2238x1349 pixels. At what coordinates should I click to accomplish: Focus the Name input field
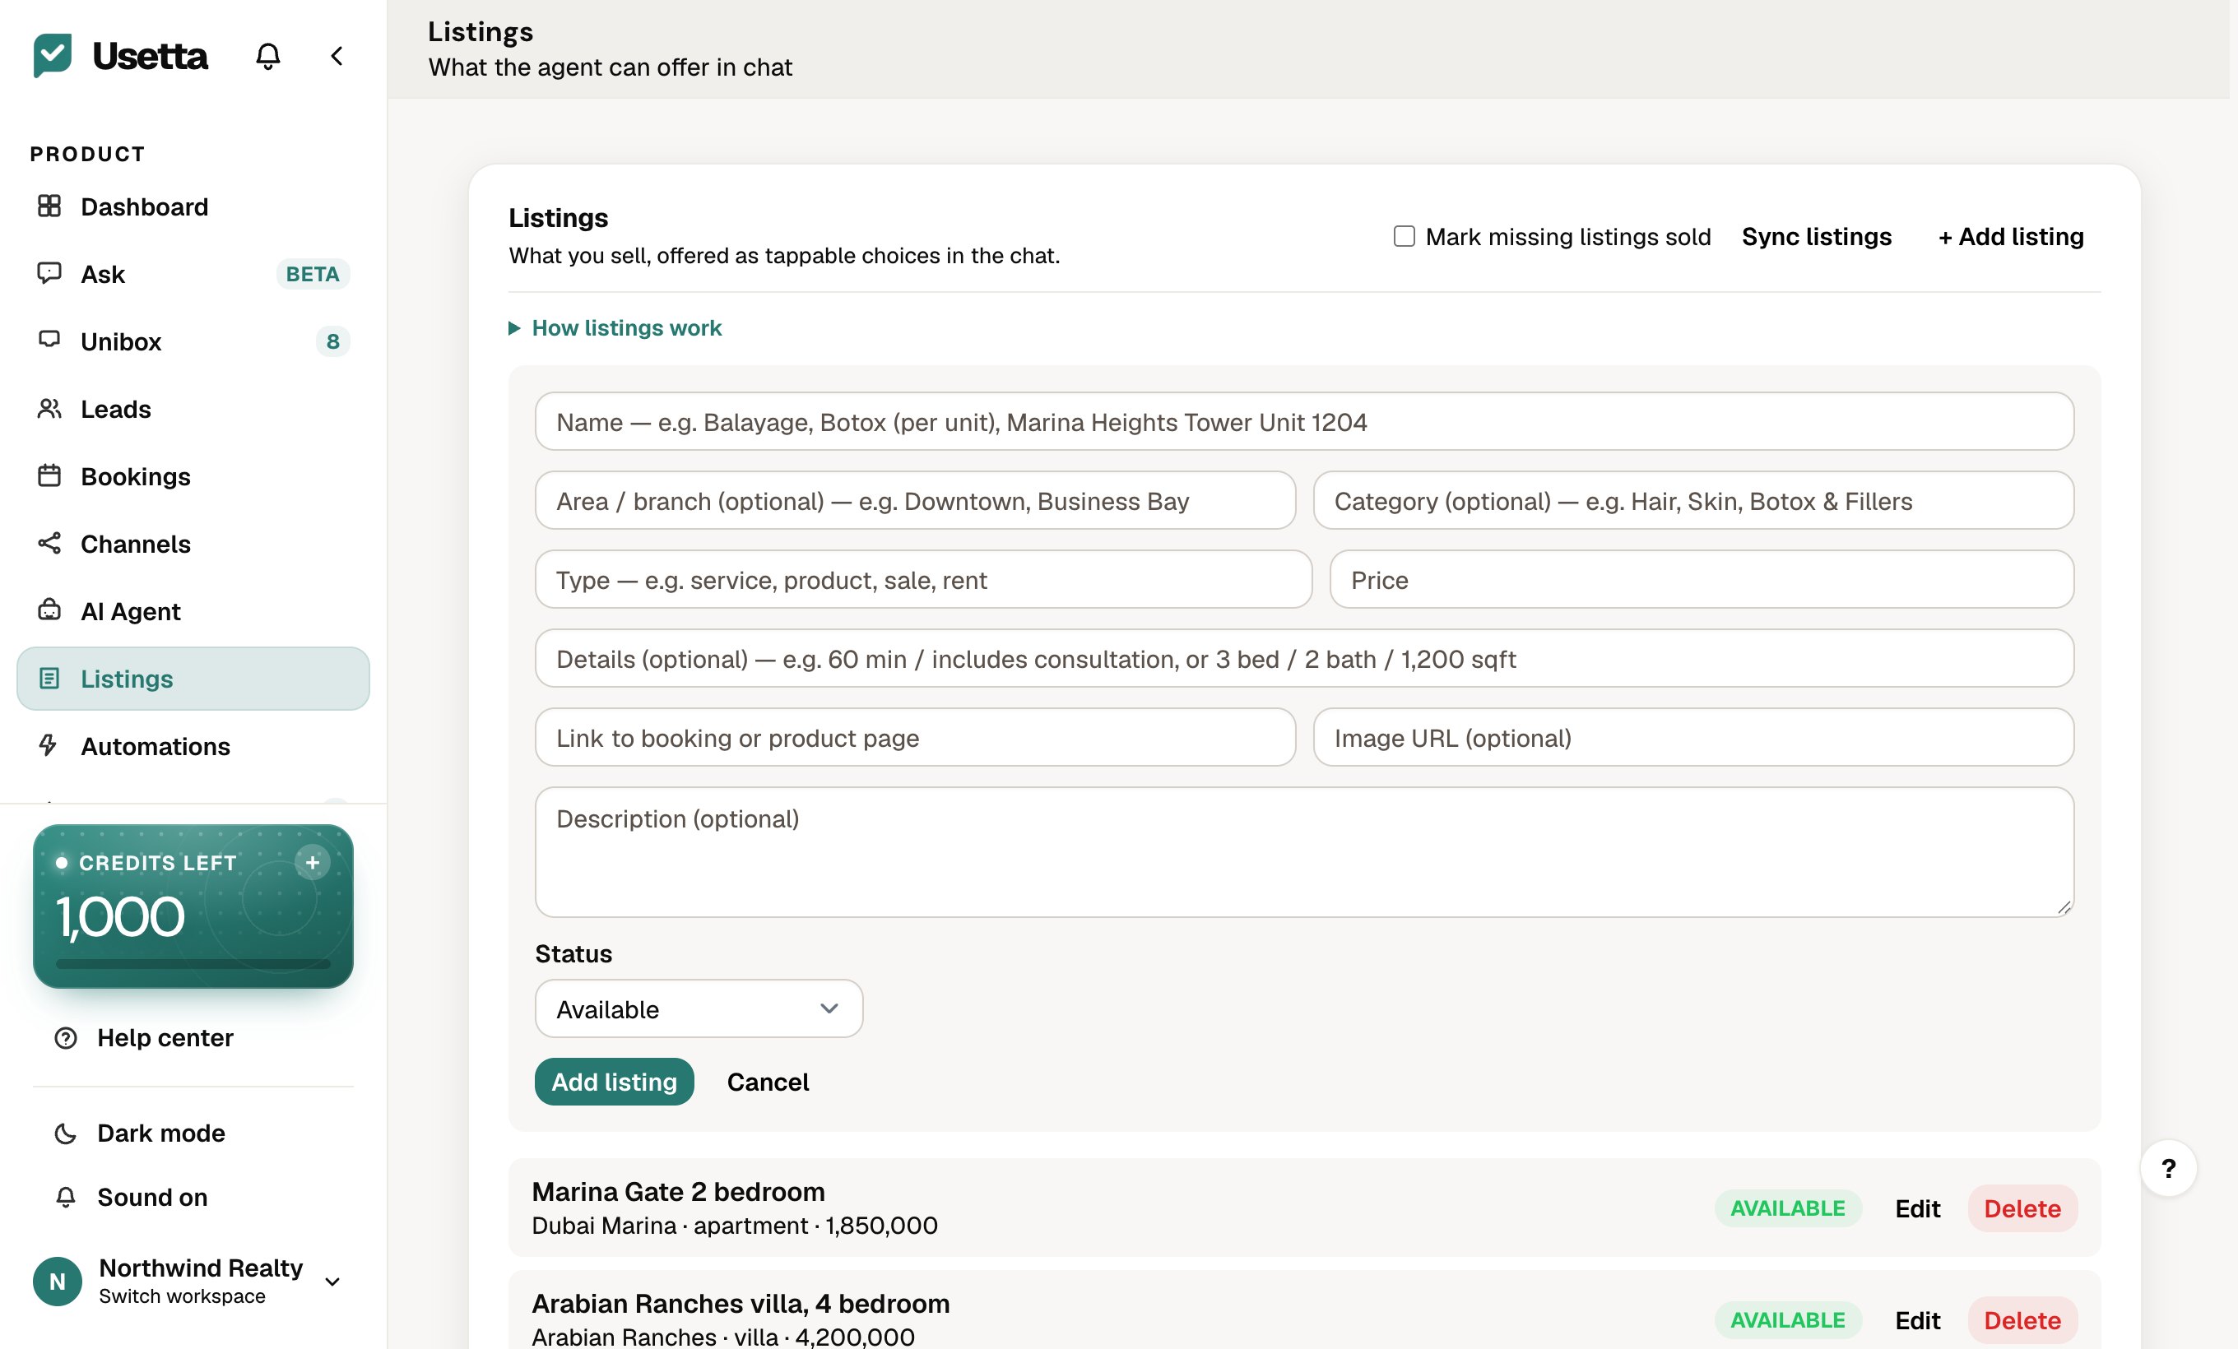pos(1304,421)
